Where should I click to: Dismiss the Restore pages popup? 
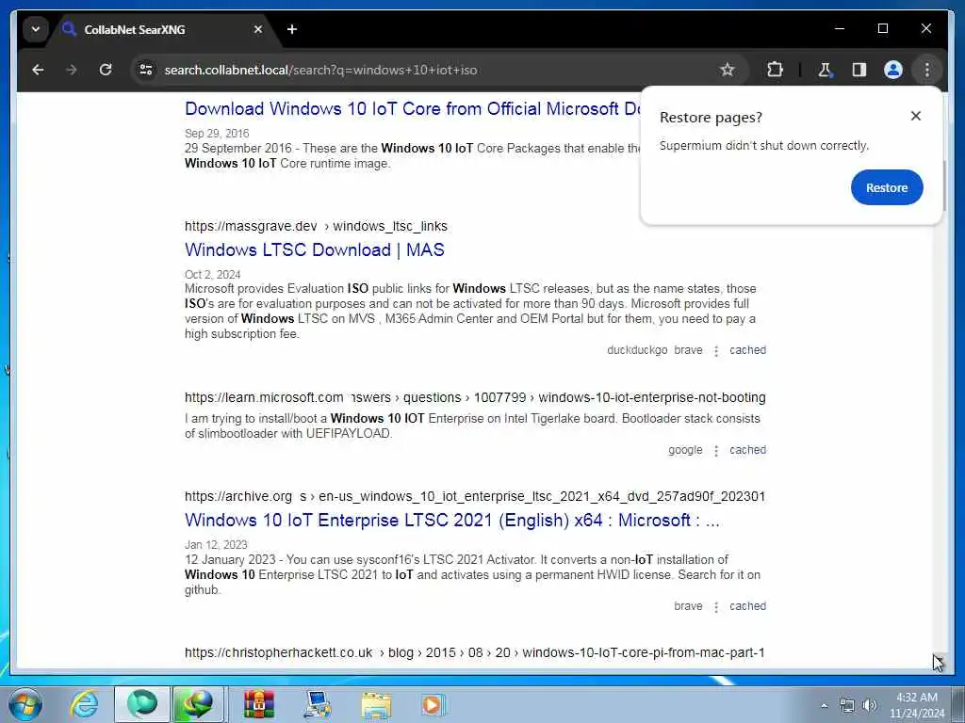pos(916,116)
